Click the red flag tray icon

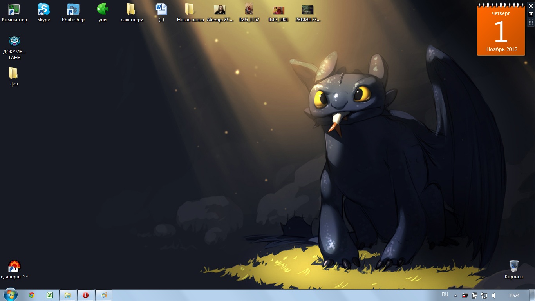[465, 296]
